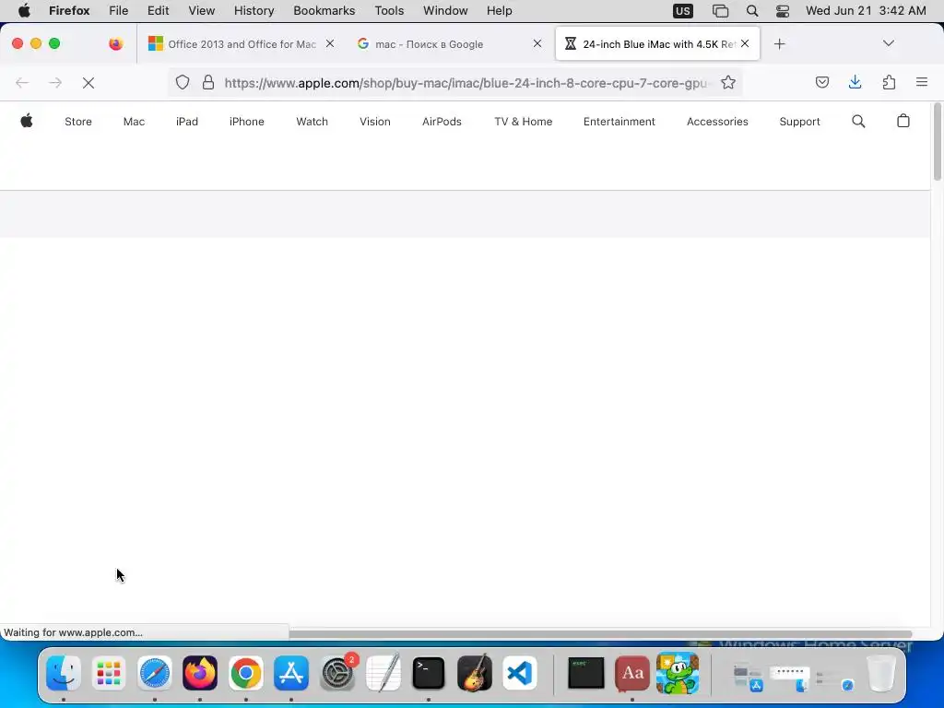This screenshot has height=708, width=944.
Task: Close the Office 2013 tab
Action: click(x=330, y=43)
